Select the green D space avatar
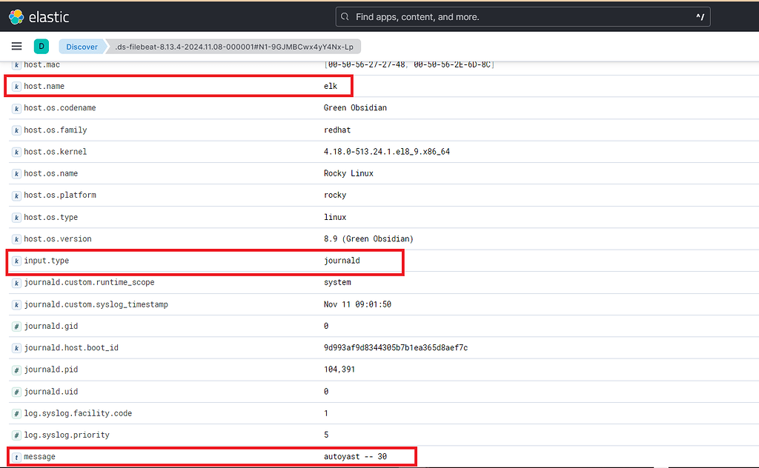Image resolution: width=759 pixels, height=468 pixels. coord(42,46)
